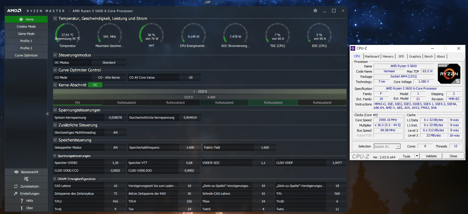Screen dimensions: 468x214
Task: Click the Temperatur gauge
Action: point(68,36)
